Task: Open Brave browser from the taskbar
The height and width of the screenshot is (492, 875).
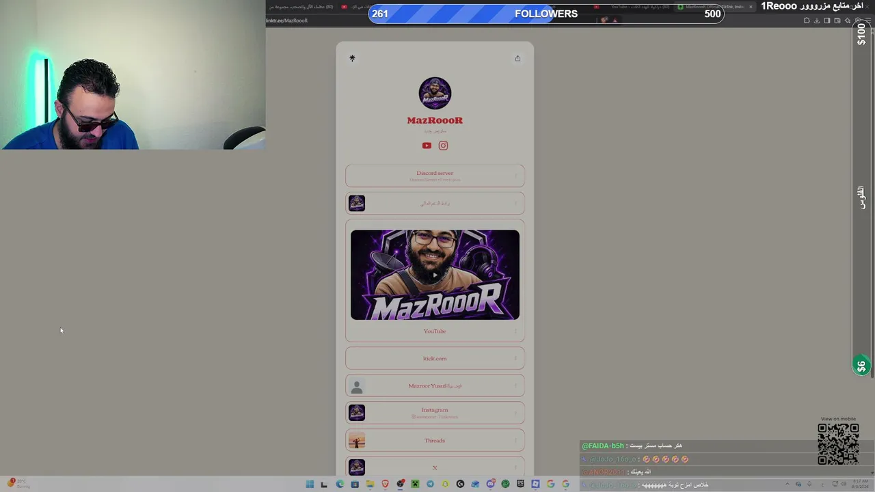Action: pyautogui.click(x=385, y=484)
